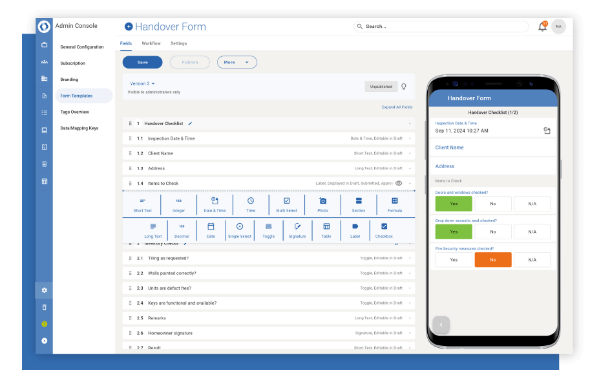Select N/A for Fire Security measures checked

tap(532, 259)
